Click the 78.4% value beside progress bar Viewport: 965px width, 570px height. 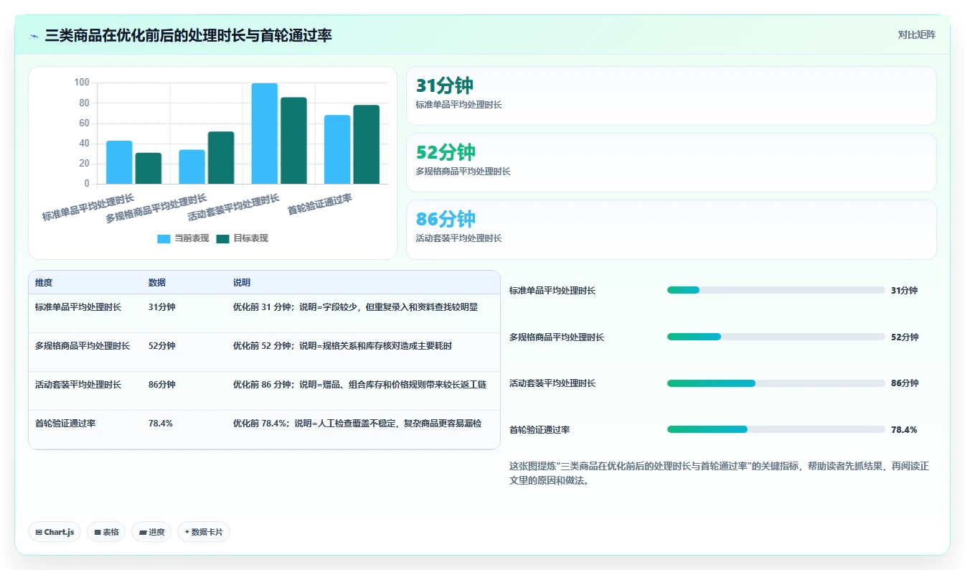pyautogui.click(x=904, y=430)
